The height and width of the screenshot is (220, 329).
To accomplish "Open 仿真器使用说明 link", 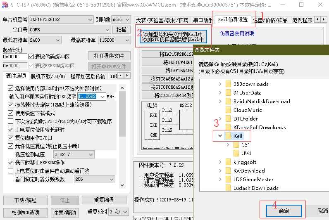I will click(x=237, y=33).
